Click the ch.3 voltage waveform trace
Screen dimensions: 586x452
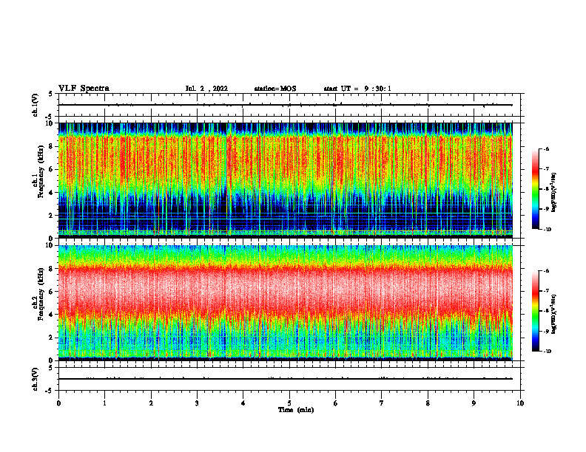286,379
